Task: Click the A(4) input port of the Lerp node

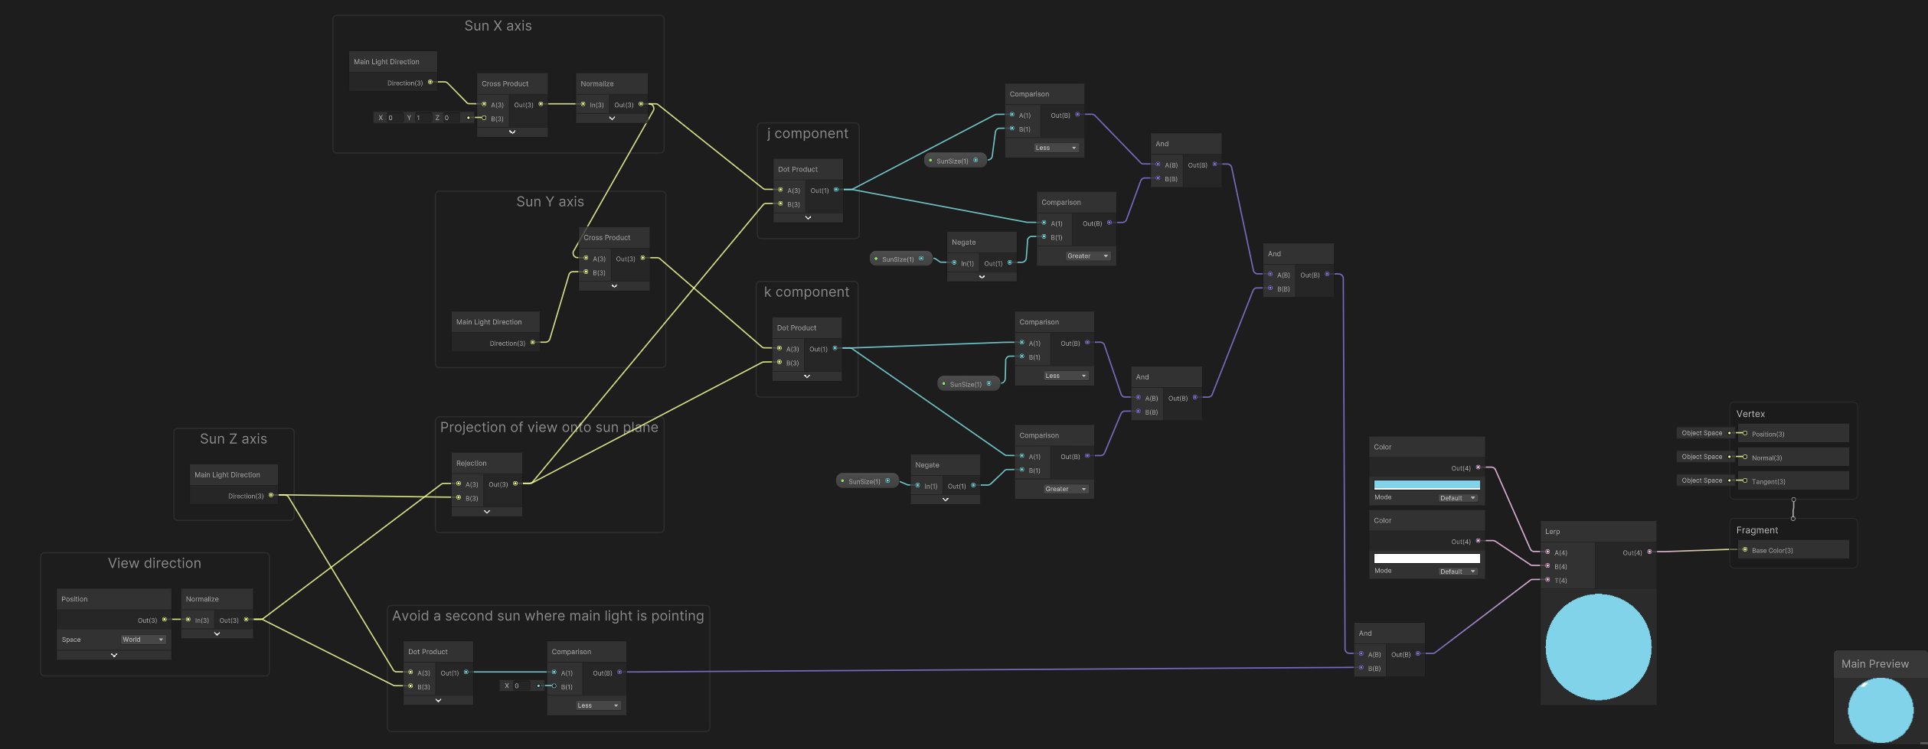Action: coord(1549,552)
